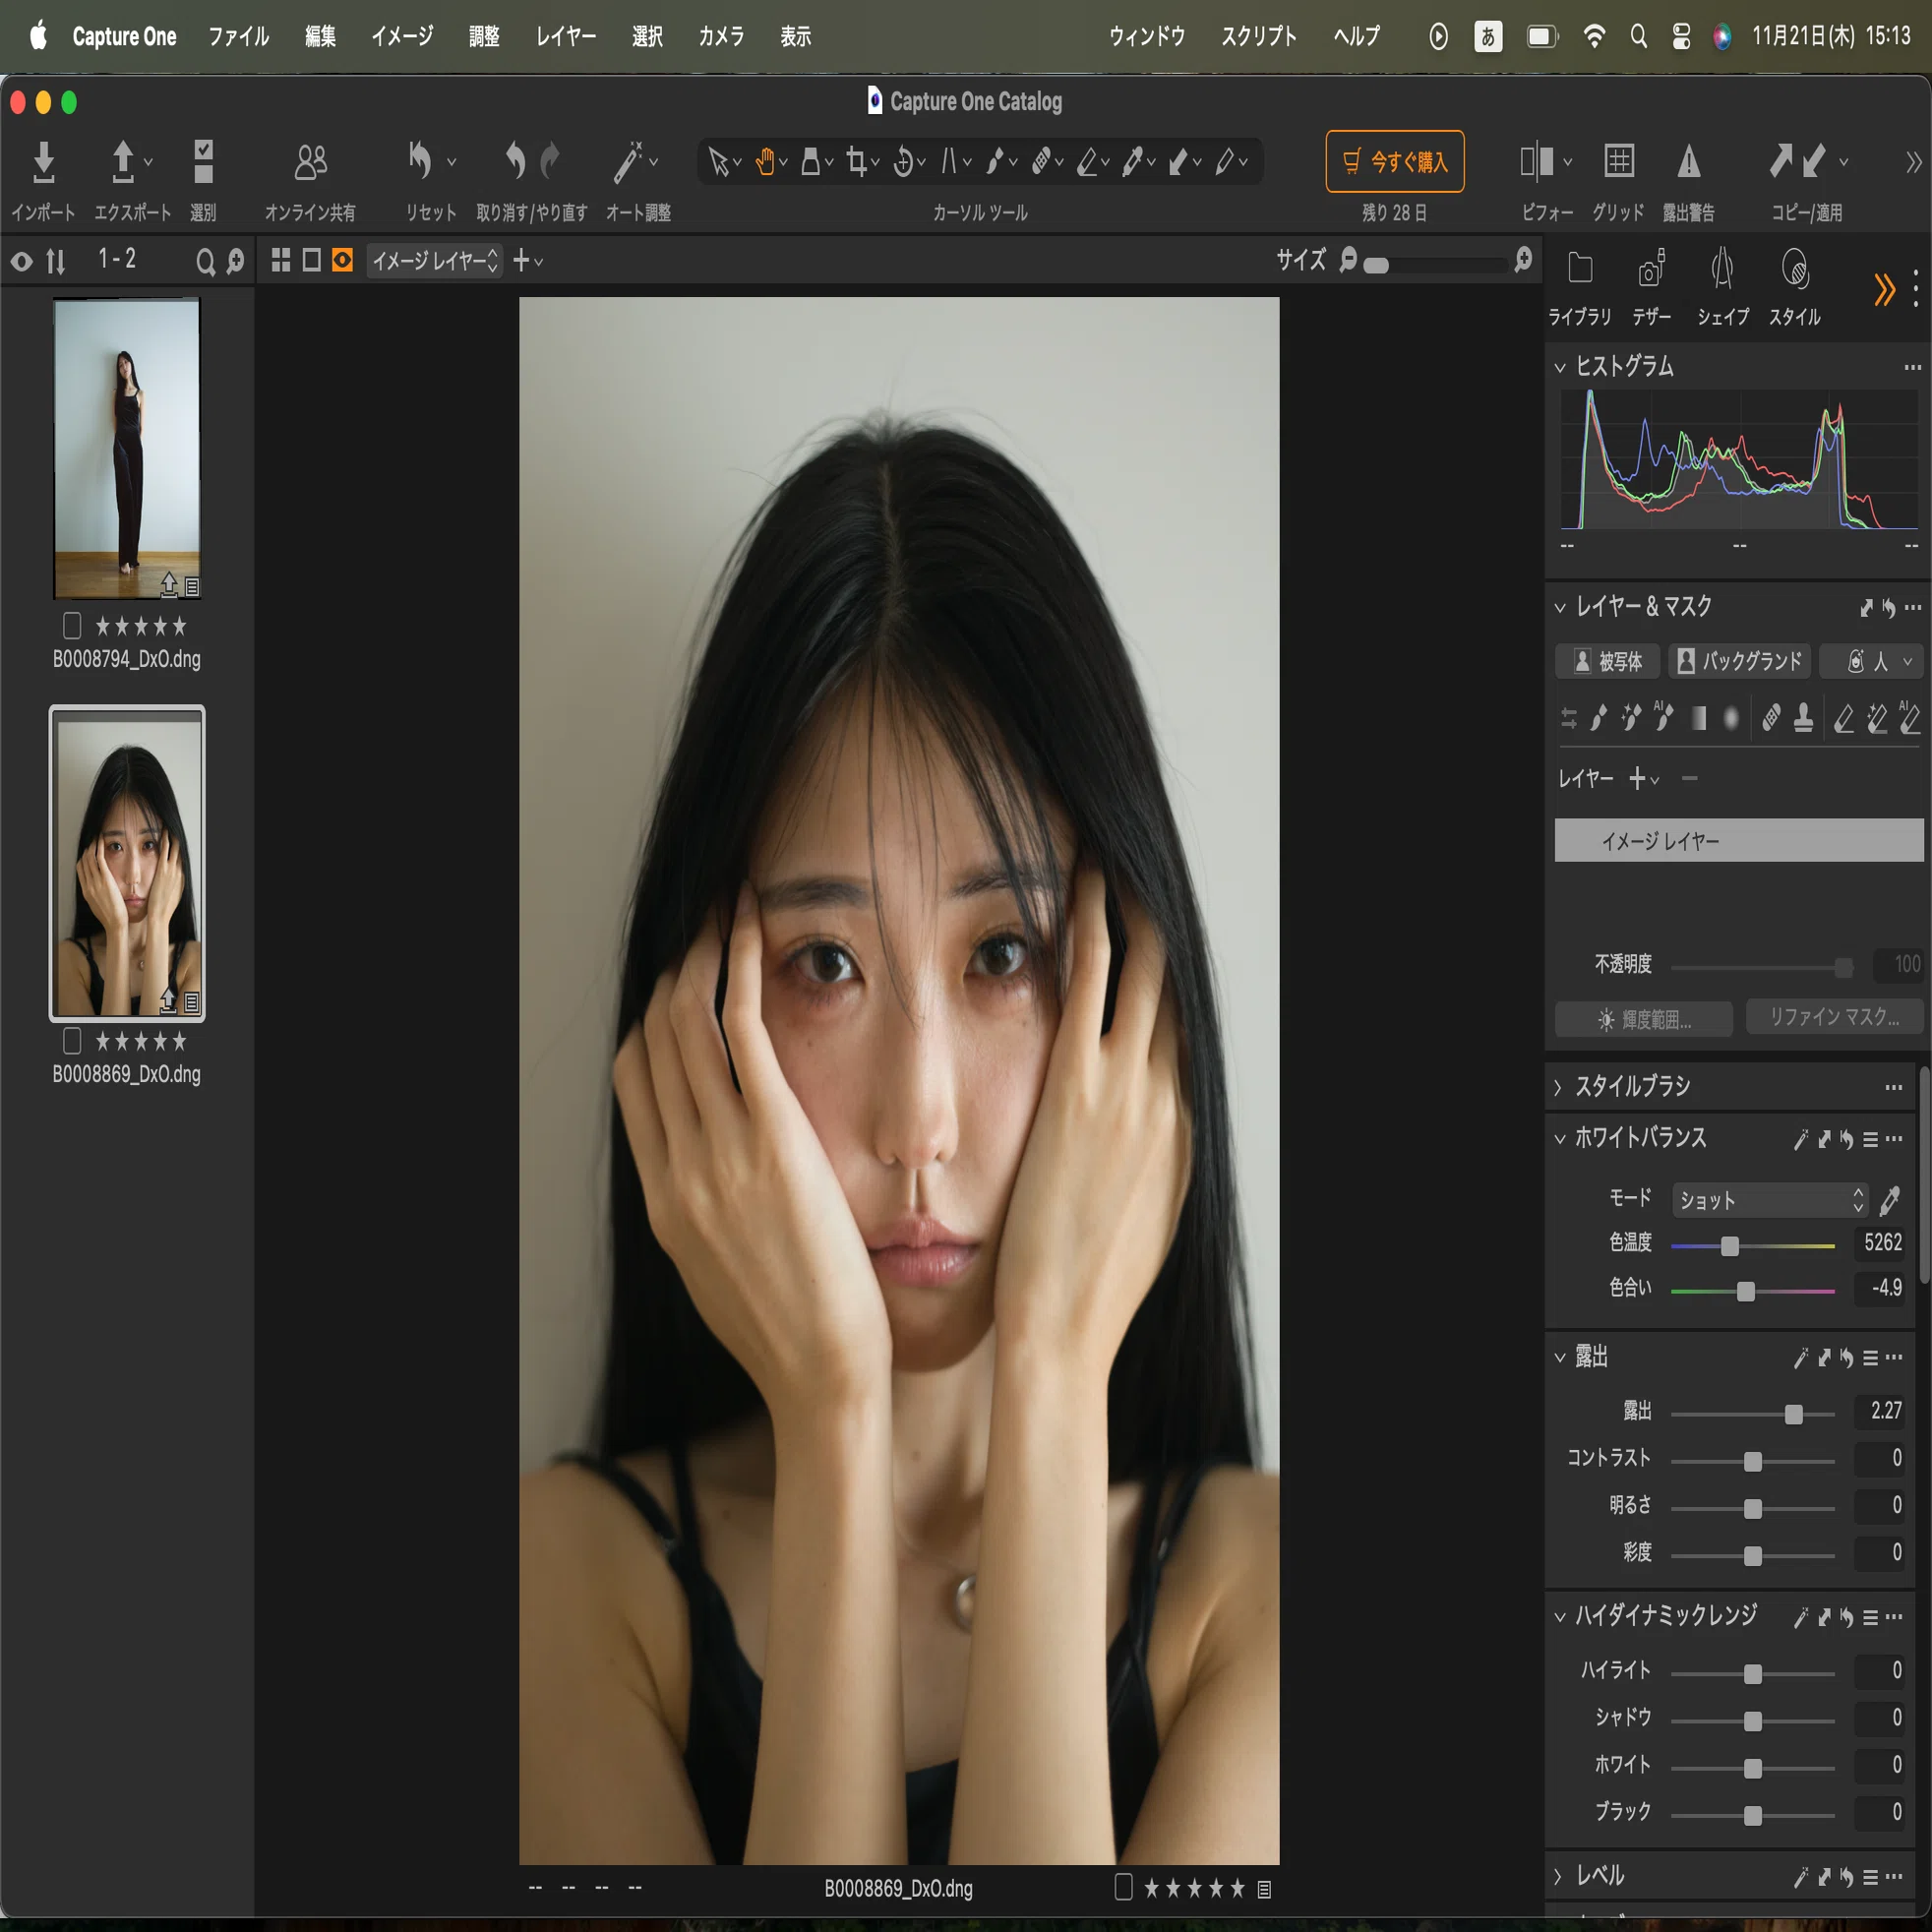Check the color tag box below the viewer
This screenshot has width=1932, height=1932.
[1123, 1887]
